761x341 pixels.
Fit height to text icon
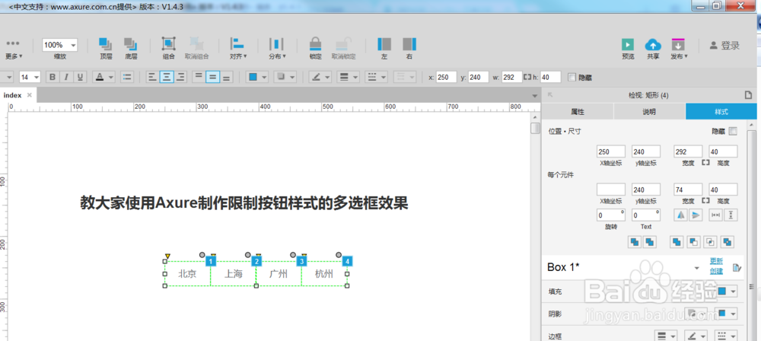(x=731, y=215)
